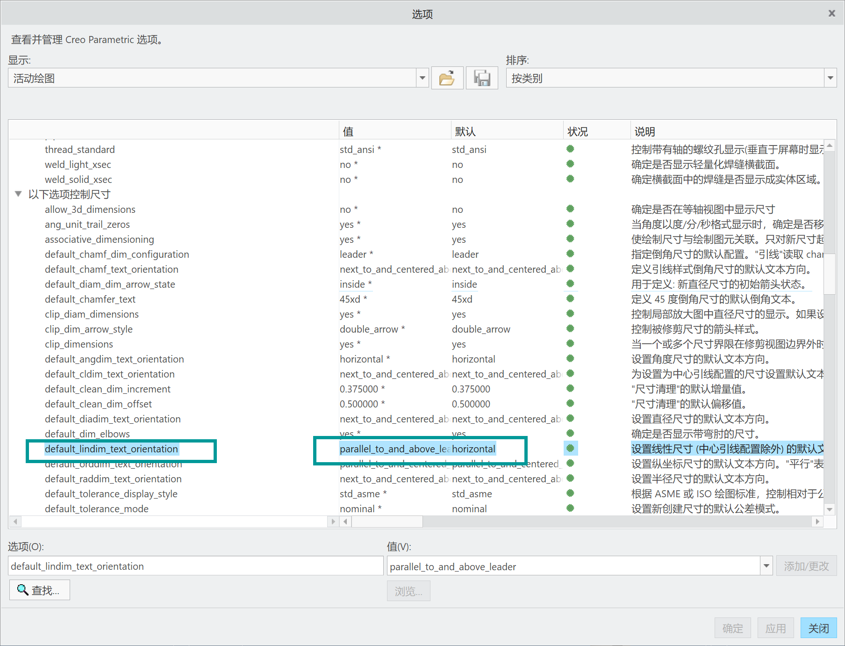The image size is (845, 646).
Task: Close the Options dialog with X
Action: click(x=831, y=14)
